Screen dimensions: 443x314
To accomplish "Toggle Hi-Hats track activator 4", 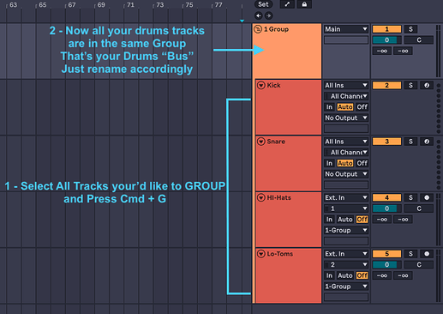I will pyautogui.click(x=386, y=197).
